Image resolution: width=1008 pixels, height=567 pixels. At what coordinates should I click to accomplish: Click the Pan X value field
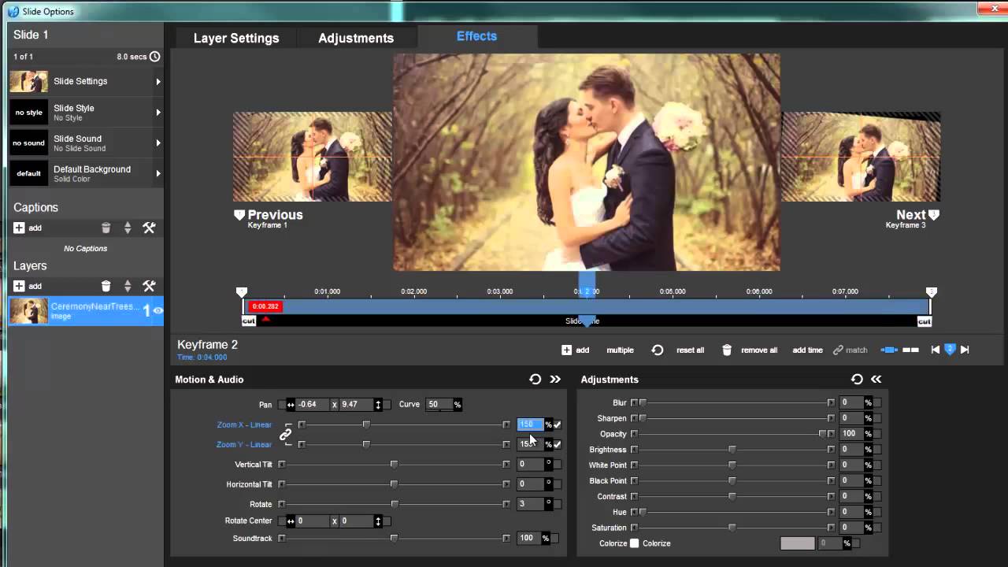pyautogui.click(x=313, y=405)
